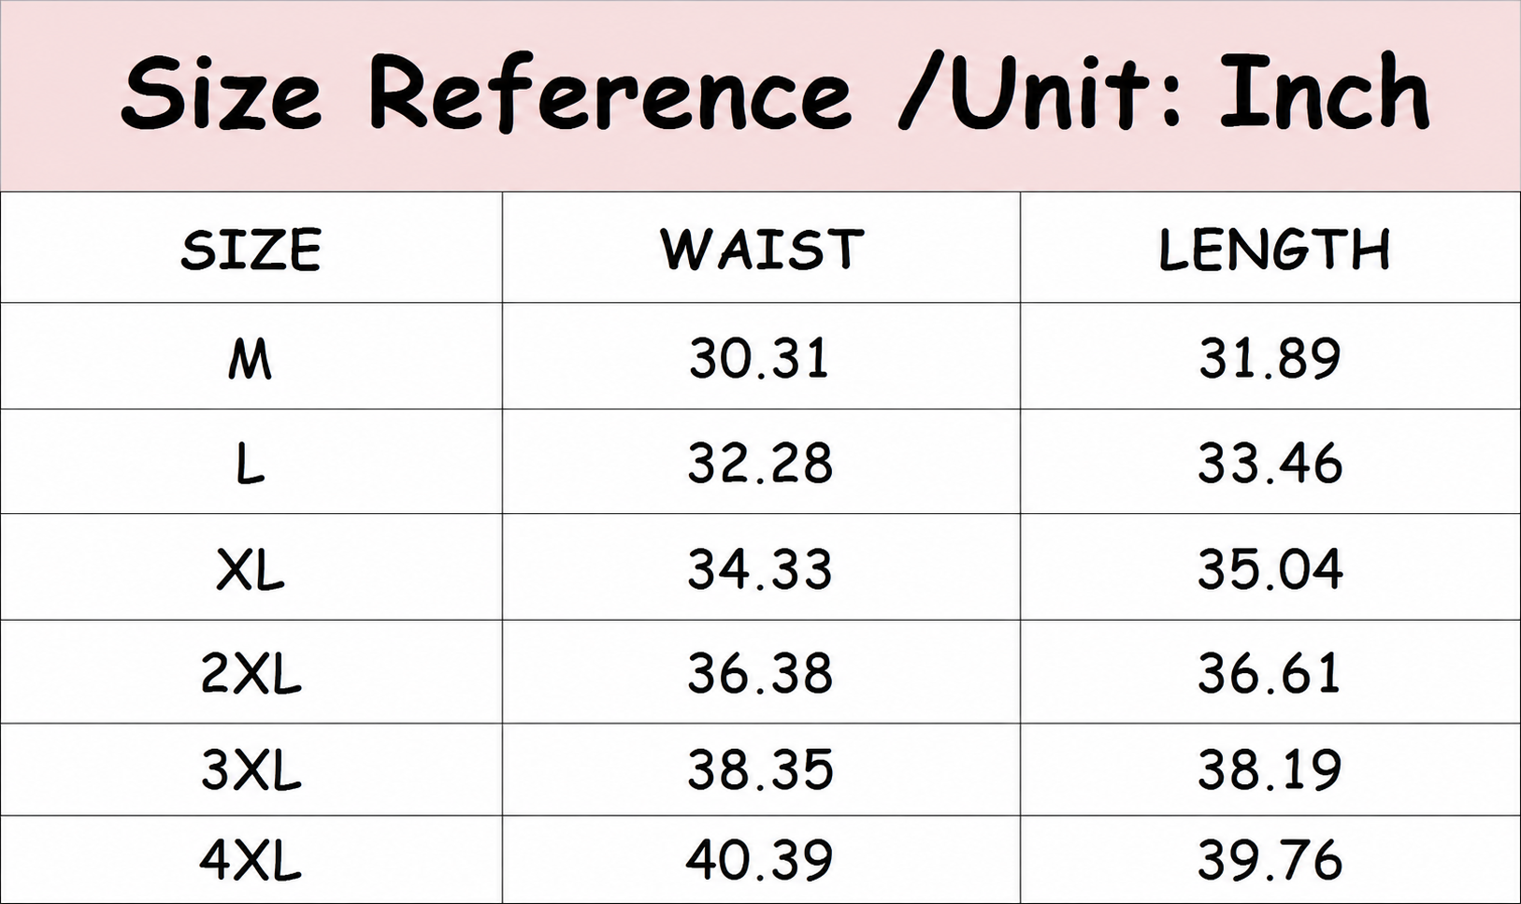Select length value 39.76

pyautogui.click(x=1270, y=860)
